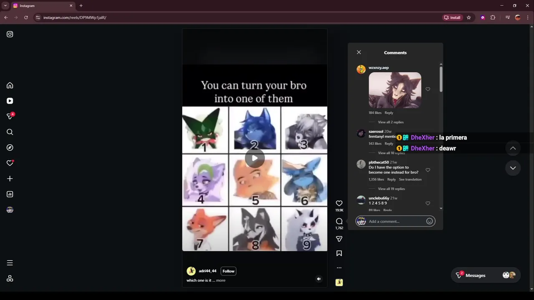Screen dimensions: 534x300
Task: Go to previous reel with up chevron
Action: pyautogui.click(x=513, y=148)
